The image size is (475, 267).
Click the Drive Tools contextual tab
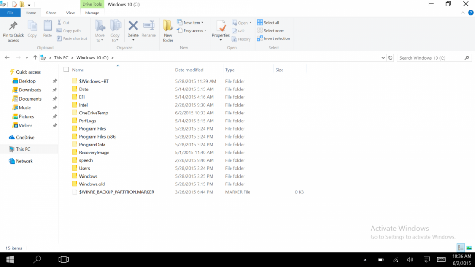(x=92, y=4)
